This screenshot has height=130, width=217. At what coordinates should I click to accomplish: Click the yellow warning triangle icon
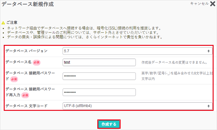click(3, 23)
